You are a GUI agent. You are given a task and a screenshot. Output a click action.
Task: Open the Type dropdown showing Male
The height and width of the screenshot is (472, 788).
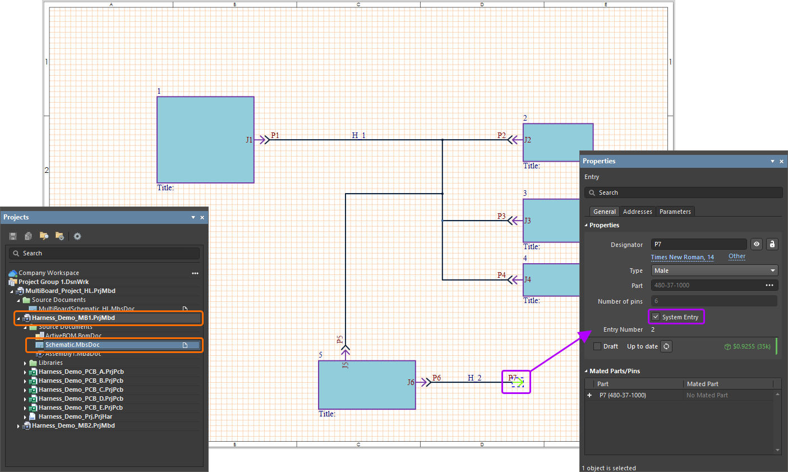(x=714, y=271)
